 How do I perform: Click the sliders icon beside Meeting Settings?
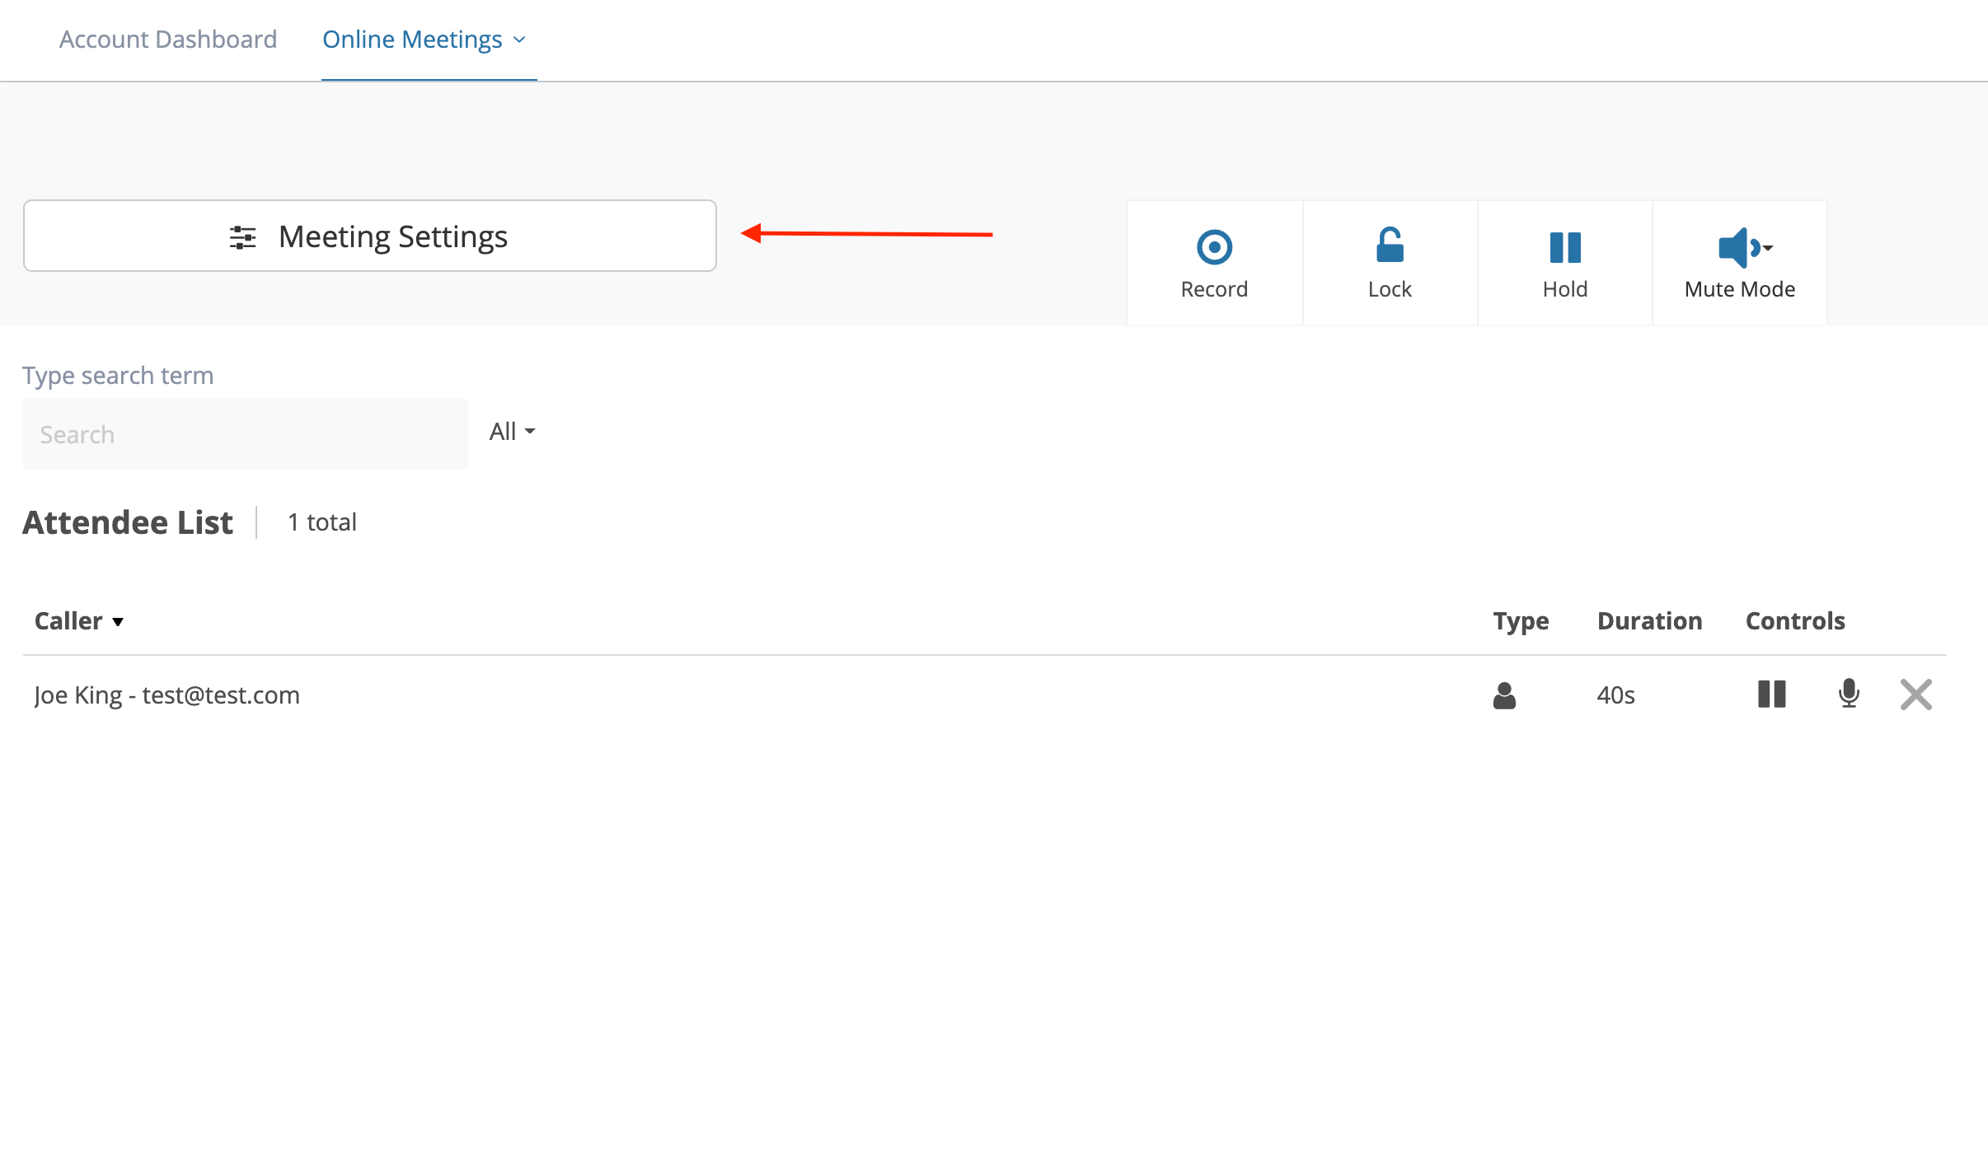(241, 236)
